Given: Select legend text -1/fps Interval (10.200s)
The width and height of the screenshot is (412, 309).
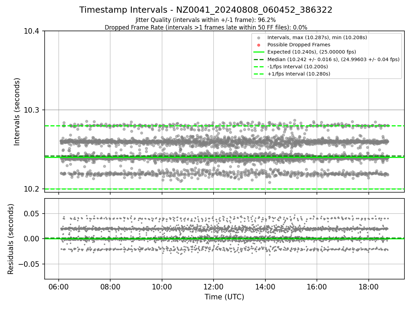Looking at the screenshot, I should pos(298,67).
